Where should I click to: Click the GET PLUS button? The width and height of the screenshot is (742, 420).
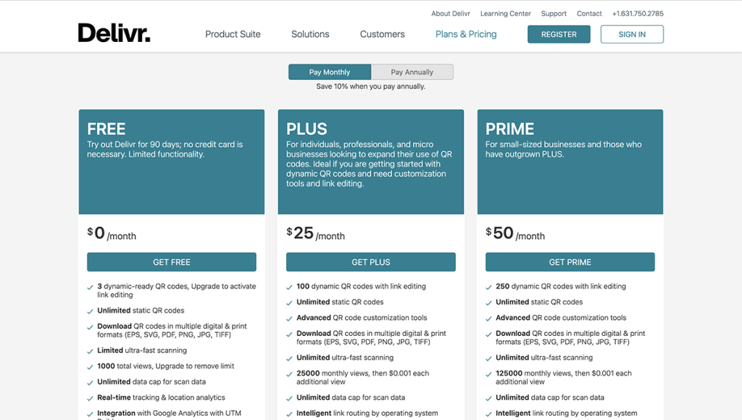(370, 262)
